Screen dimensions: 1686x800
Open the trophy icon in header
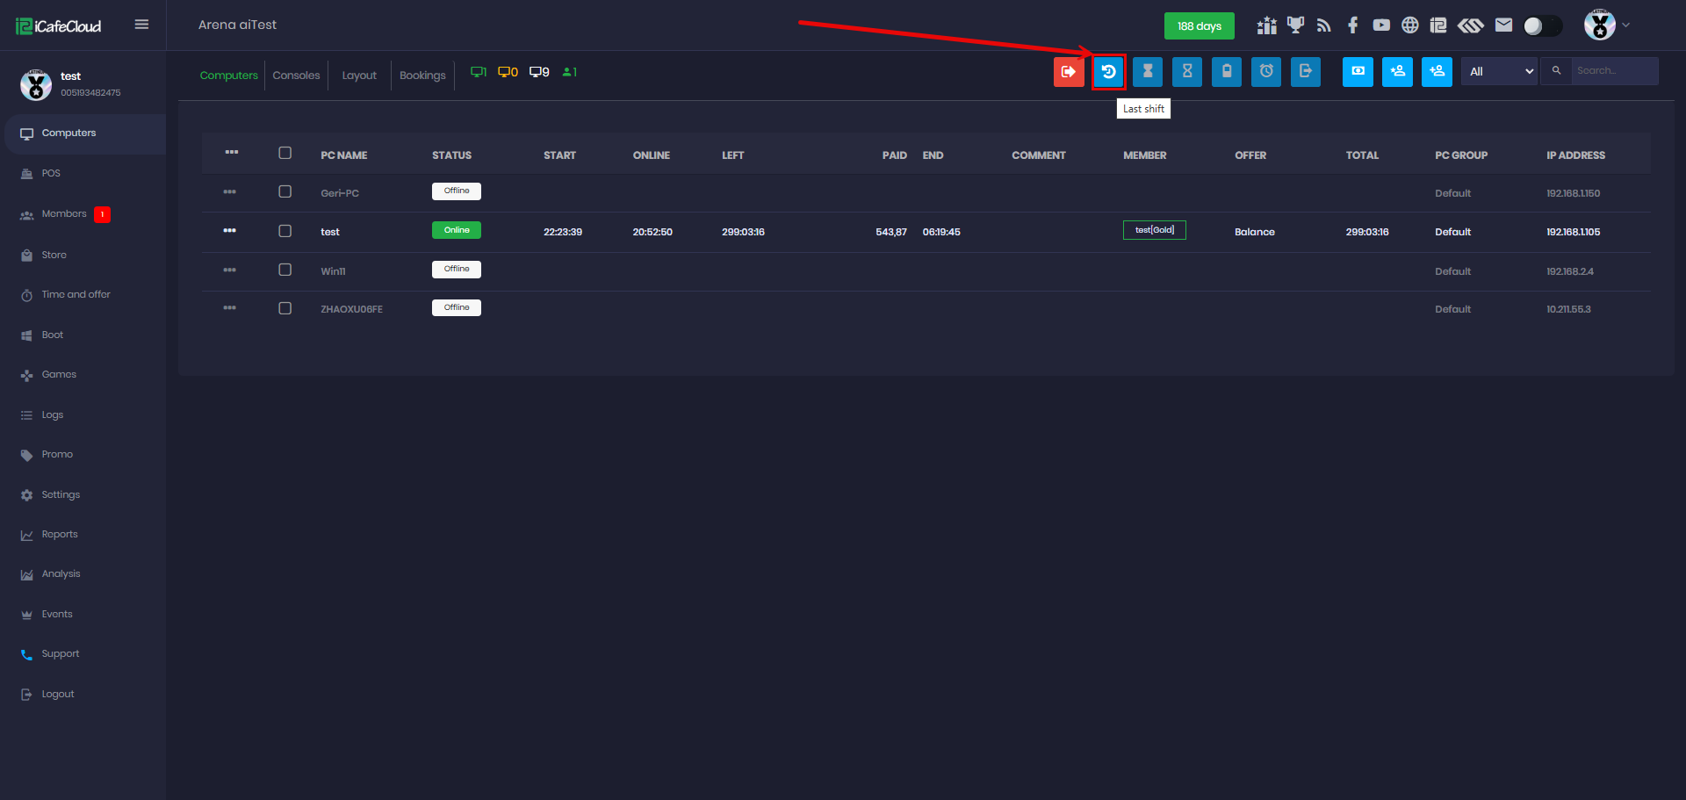pos(1295,25)
